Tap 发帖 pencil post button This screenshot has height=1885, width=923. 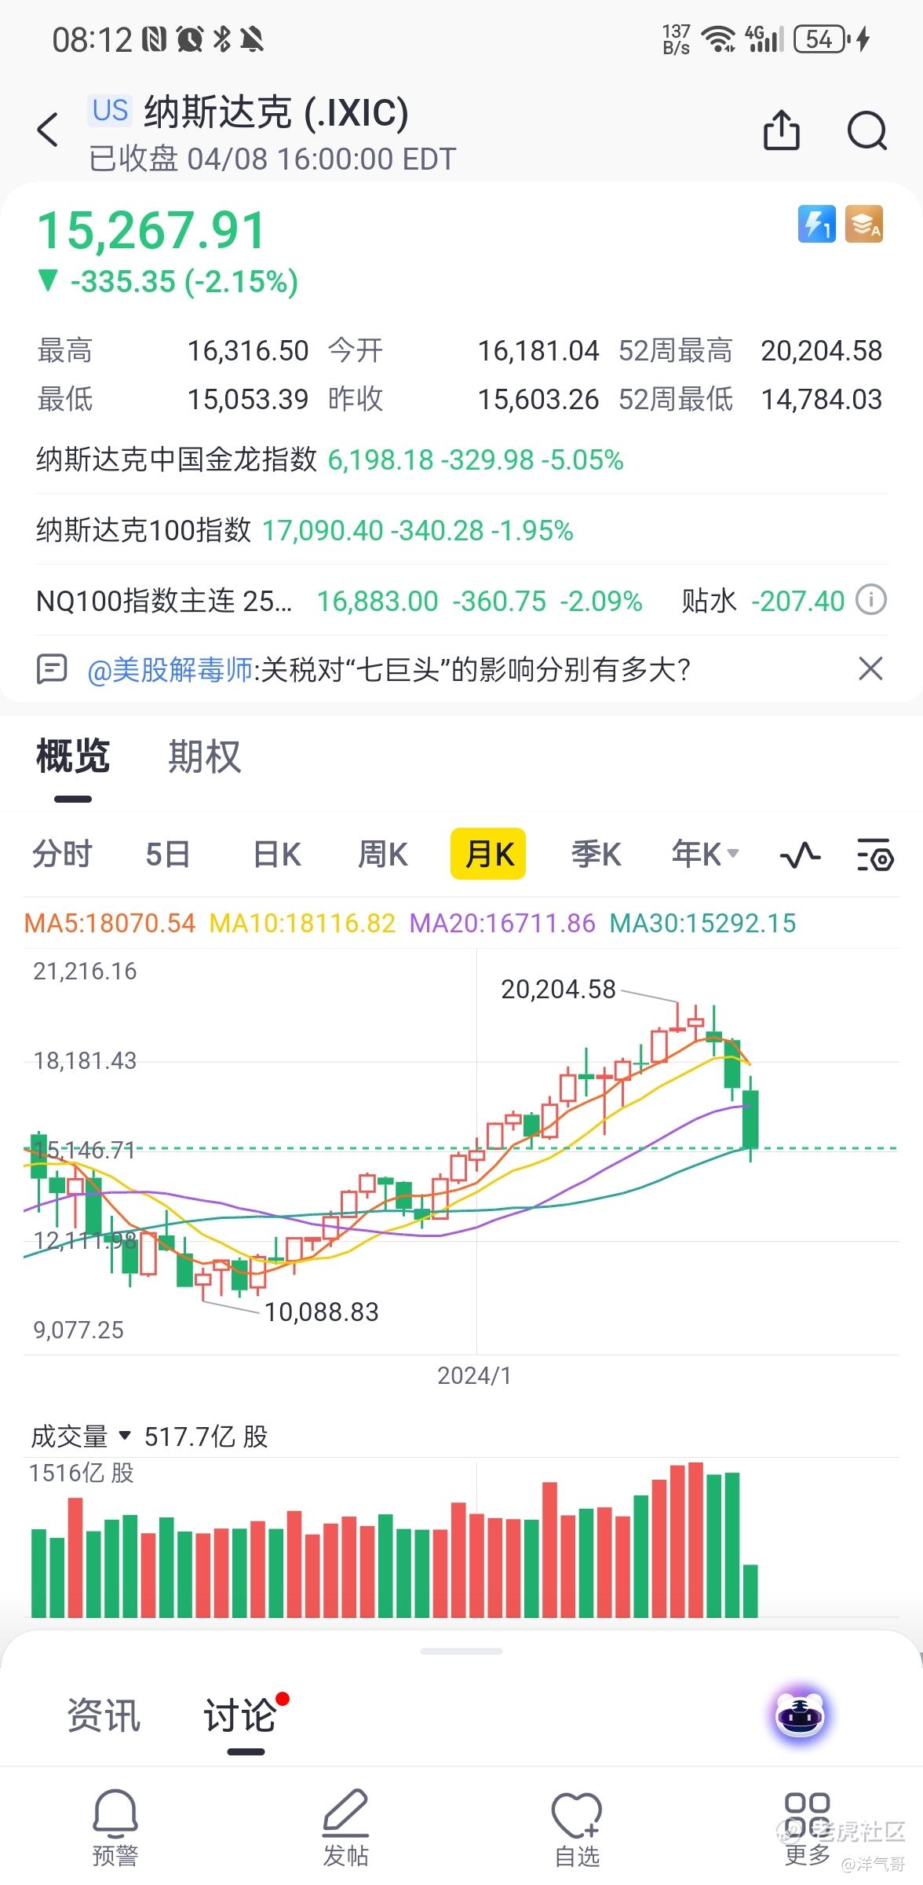[x=345, y=1828]
